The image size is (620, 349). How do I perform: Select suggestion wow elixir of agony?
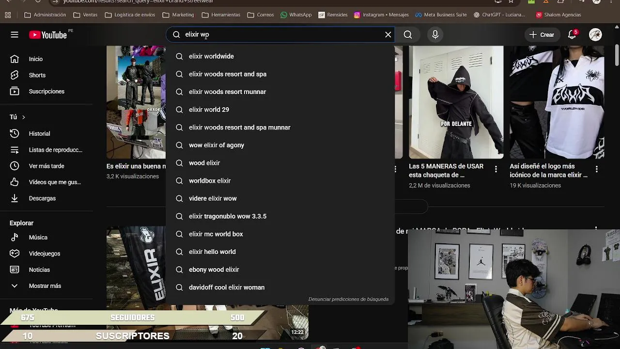[280, 145]
